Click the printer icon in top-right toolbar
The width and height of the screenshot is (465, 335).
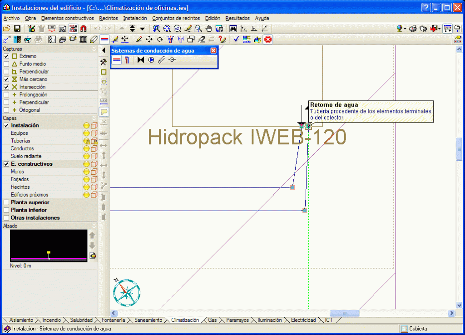(413, 29)
